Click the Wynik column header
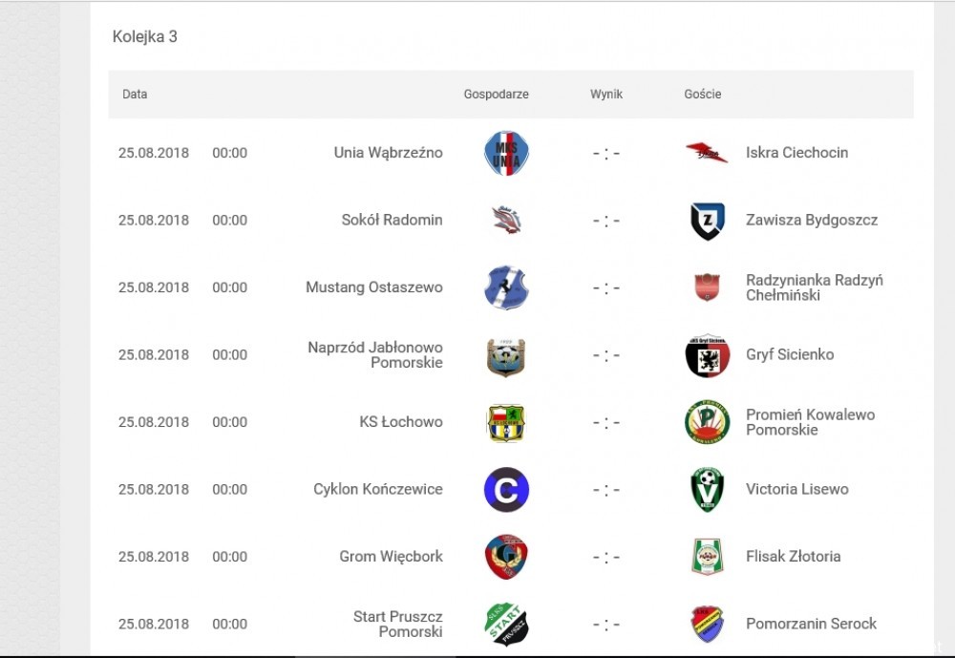The image size is (955, 658). [x=606, y=95]
